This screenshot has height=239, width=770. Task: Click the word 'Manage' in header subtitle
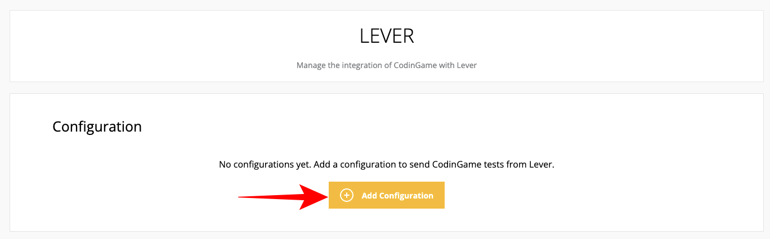(311, 65)
